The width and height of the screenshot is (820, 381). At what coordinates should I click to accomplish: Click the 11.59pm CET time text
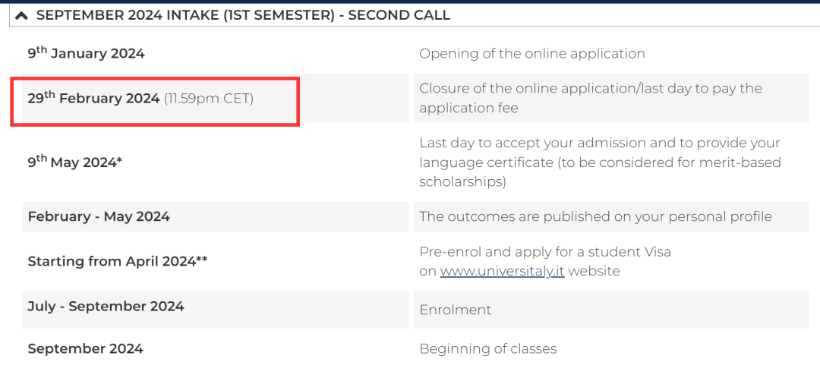click(x=209, y=99)
